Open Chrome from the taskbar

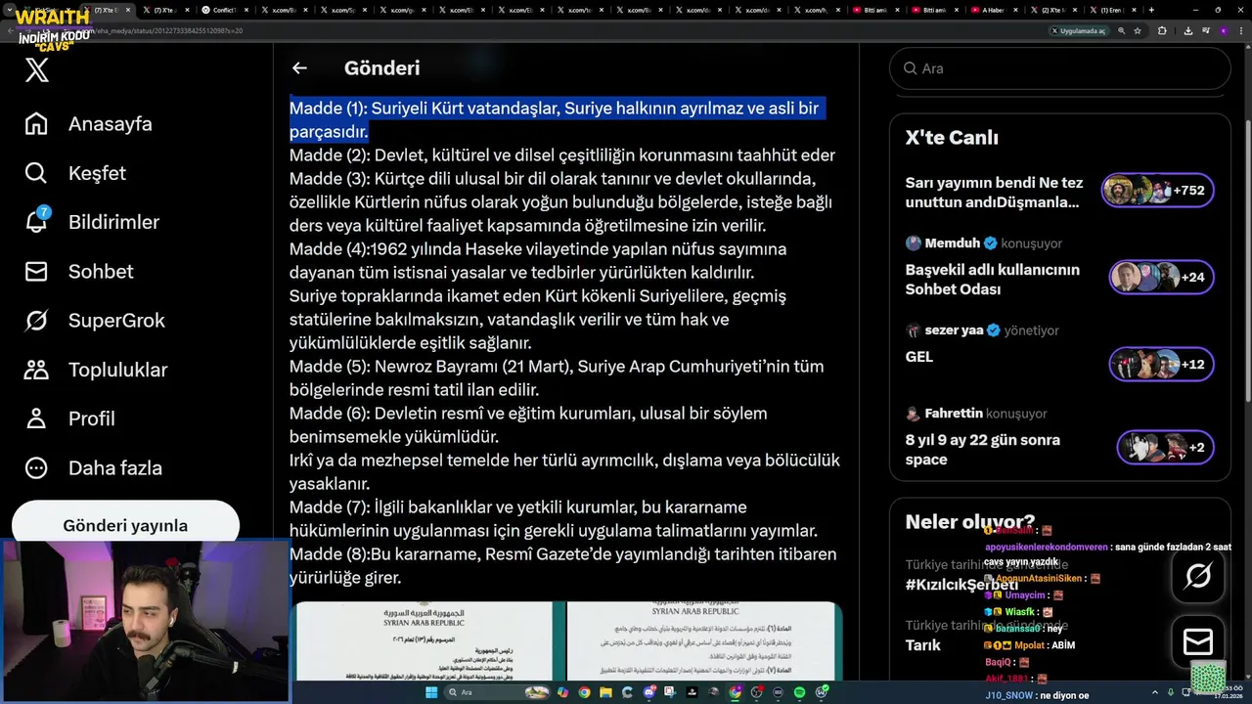click(x=584, y=692)
